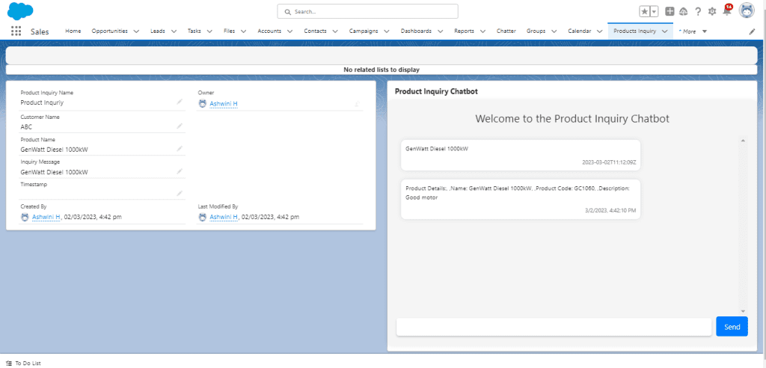
Task: Open the Favorites star icon
Action: (x=645, y=11)
